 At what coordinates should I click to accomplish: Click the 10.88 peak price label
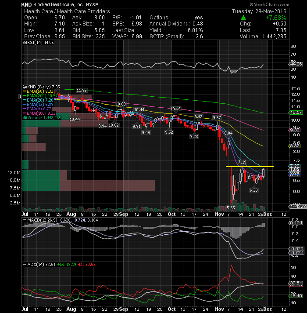[x=121, y=104]
